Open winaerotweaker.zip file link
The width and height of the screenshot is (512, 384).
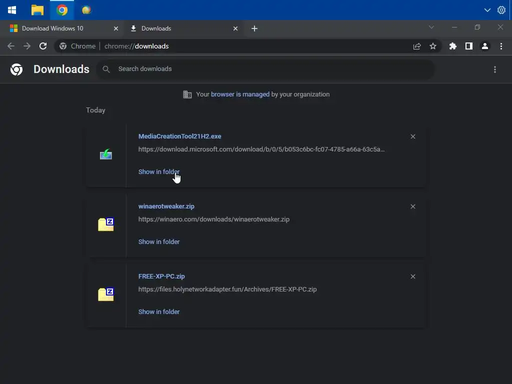[x=166, y=206]
